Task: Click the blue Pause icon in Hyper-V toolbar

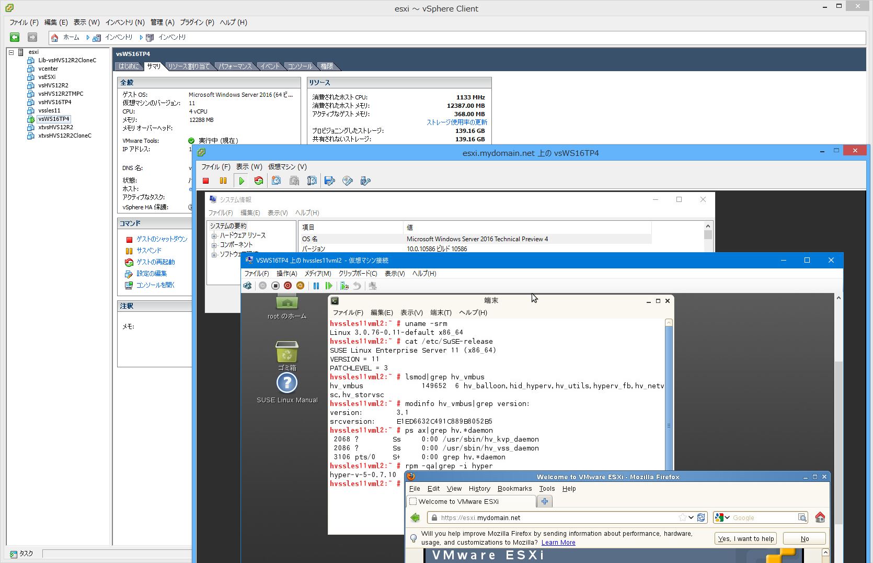Action: tap(316, 286)
